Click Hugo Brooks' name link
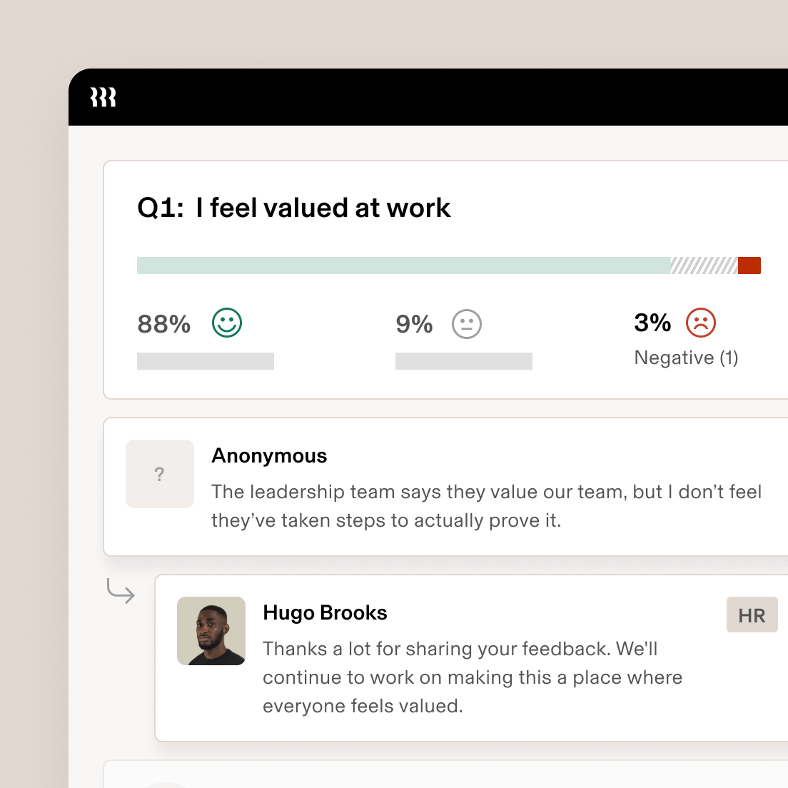Screen dimensions: 788x788 325,612
